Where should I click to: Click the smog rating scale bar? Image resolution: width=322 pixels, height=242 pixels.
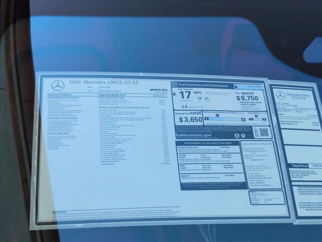(x=258, y=119)
